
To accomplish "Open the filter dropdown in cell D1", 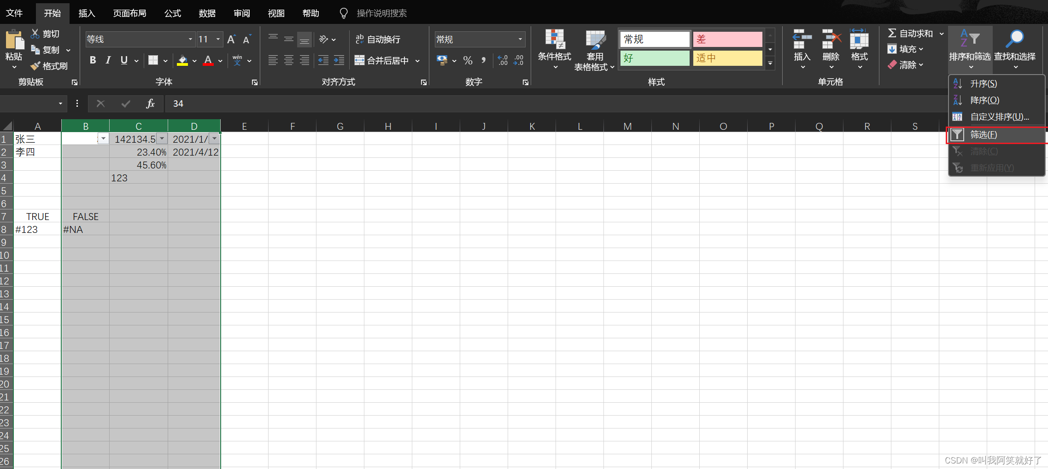I will point(214,139).
